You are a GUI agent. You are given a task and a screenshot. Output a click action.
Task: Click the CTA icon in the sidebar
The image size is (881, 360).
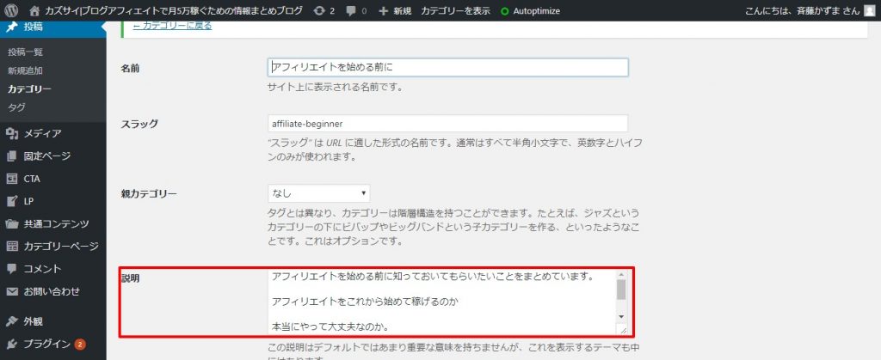click(x=12, y=179)
